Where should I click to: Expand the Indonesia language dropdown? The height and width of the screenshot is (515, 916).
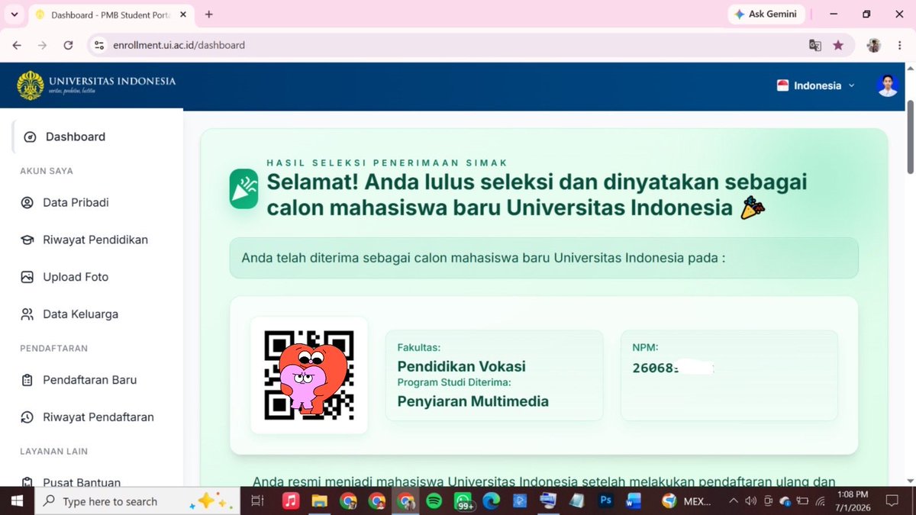[816, 85]
